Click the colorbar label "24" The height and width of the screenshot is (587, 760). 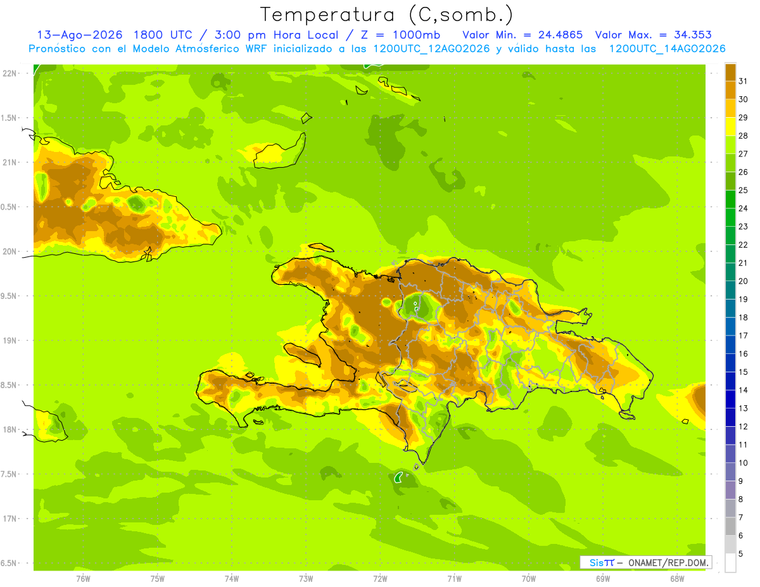point(743,208)
